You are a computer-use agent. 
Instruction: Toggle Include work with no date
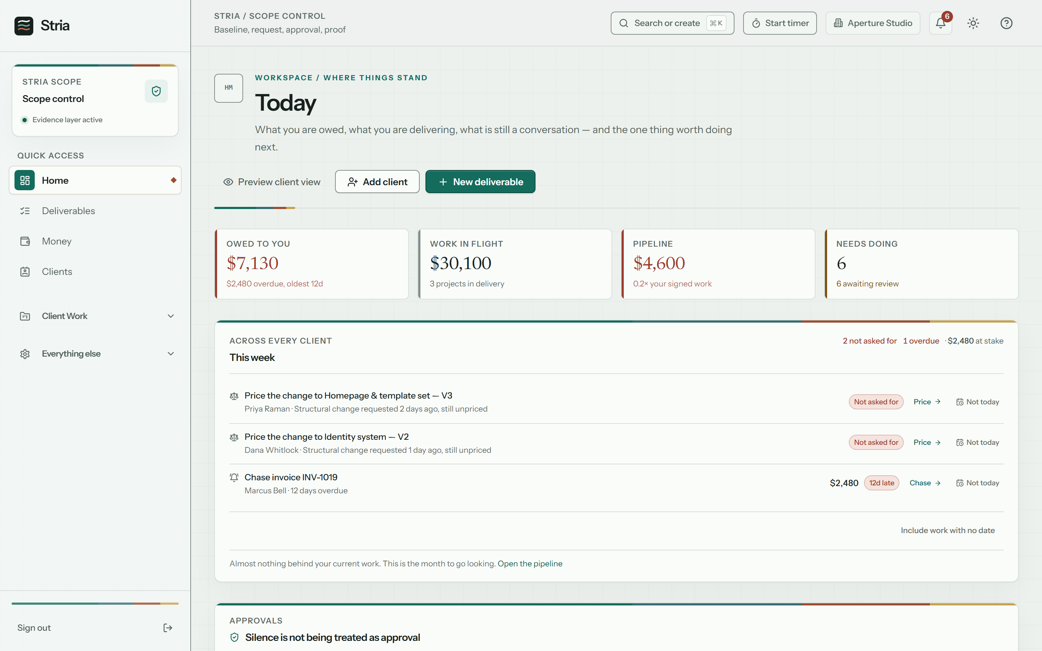[x=948, y=531]
